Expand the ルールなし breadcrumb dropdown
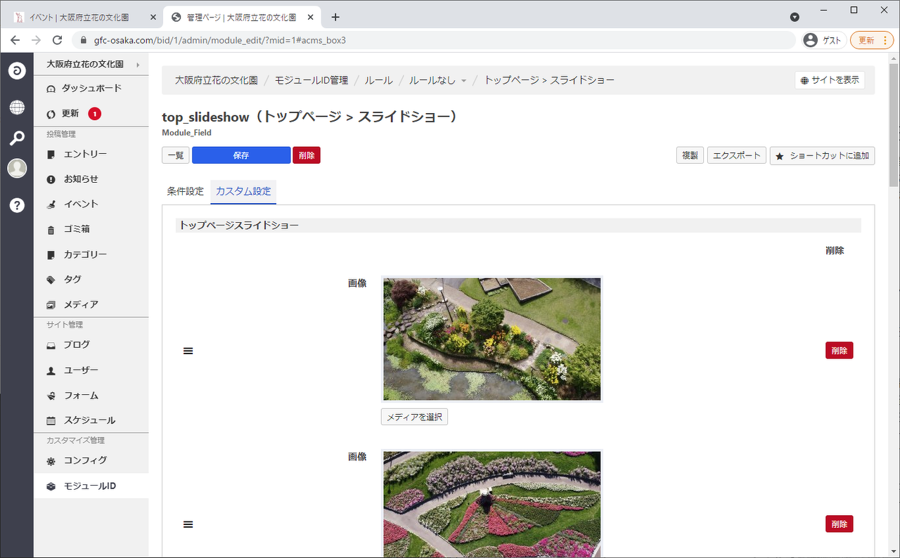The width and height of the screenshot is (900, 558). tap(464, 81)
